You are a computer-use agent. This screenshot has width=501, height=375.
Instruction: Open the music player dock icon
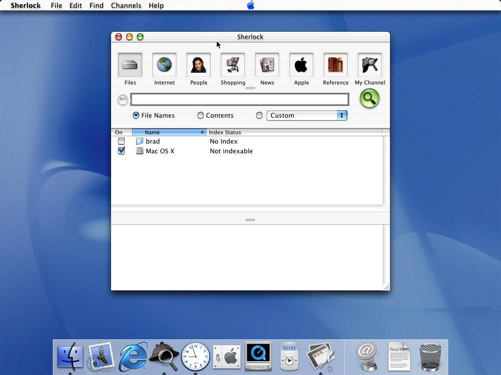pyautogui.click(x=290, y=356)
